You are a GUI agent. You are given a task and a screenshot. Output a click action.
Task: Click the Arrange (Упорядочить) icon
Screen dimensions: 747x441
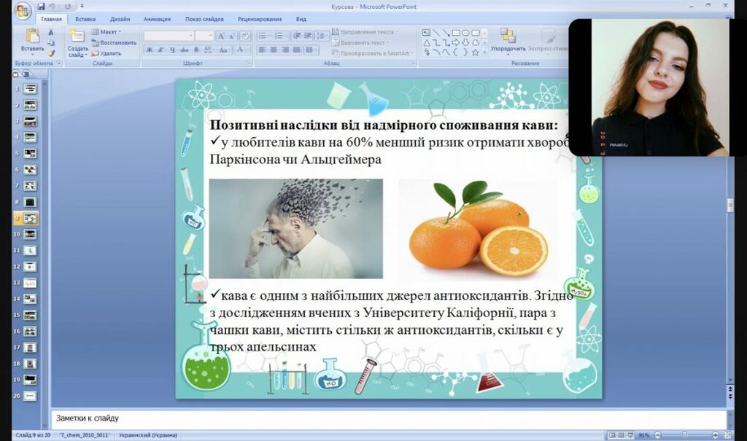click(x=508, y=36)
